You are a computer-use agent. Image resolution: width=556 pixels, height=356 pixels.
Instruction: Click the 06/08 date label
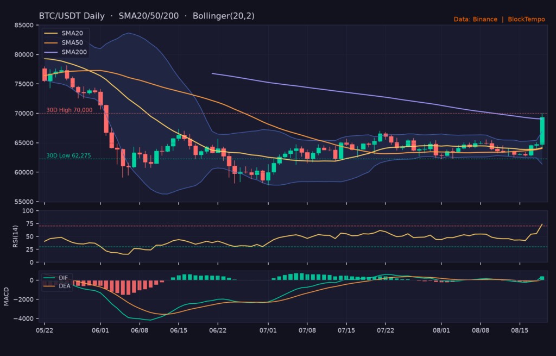coord(140,330)
